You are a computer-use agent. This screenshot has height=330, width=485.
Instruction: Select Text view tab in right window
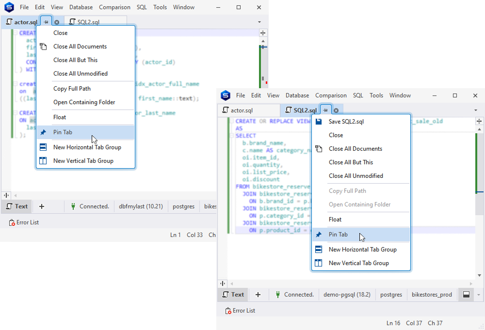pyautogui.click(x=233, y=295)
